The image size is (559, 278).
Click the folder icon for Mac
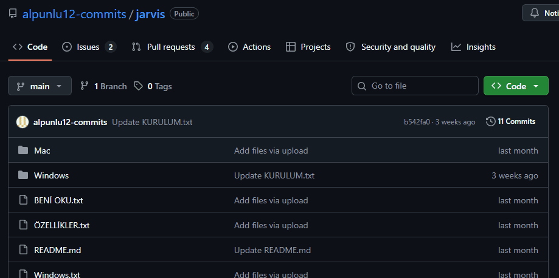pyautogui.click(x=23, y=150)
